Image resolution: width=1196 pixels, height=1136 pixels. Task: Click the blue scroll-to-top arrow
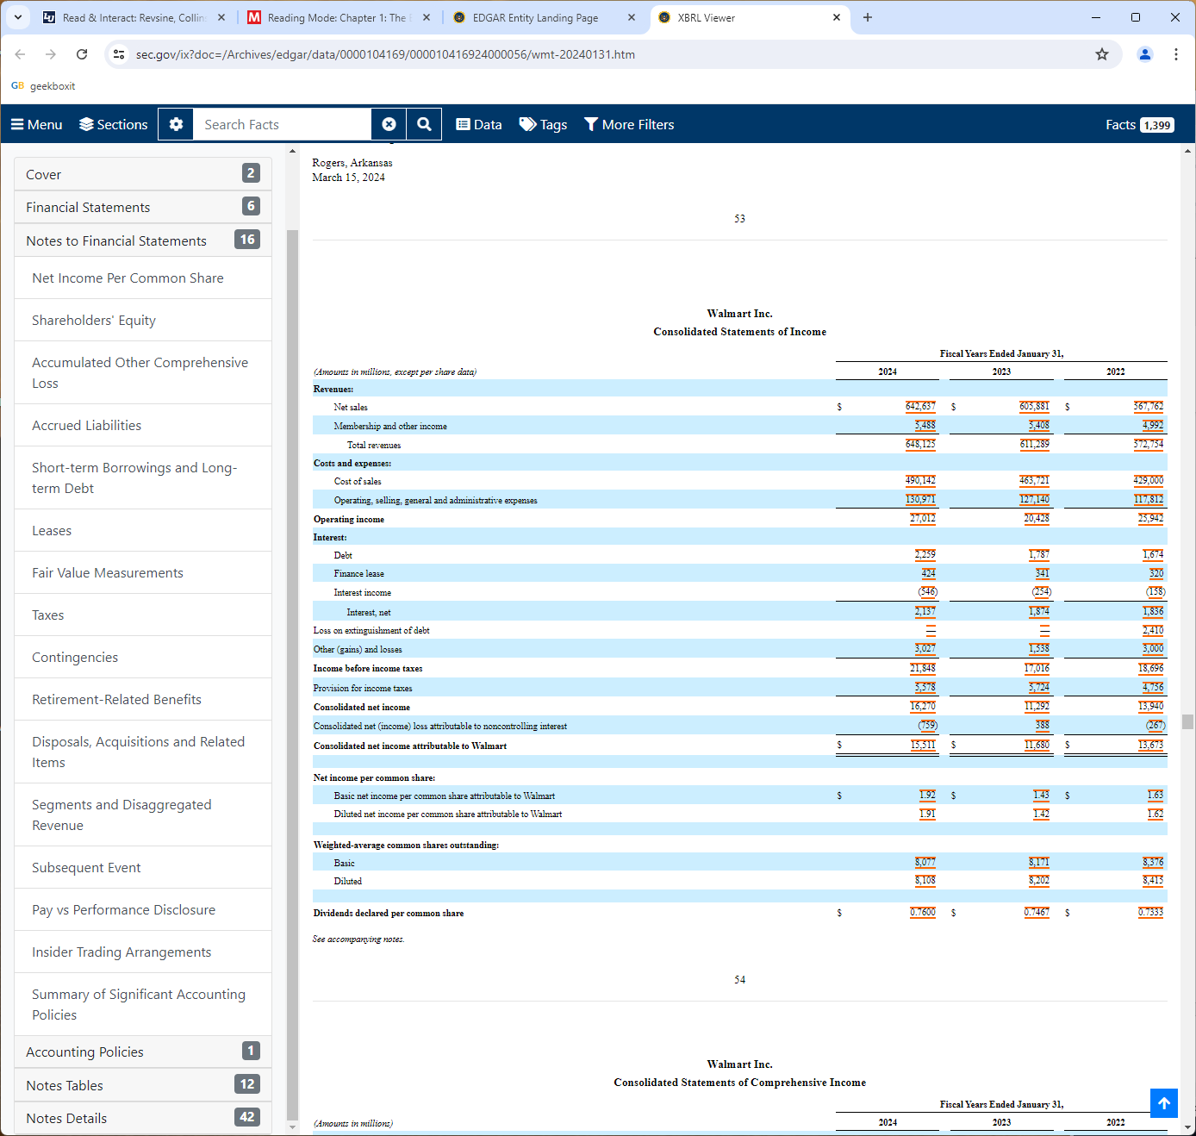click(x=1163, y=1103)
